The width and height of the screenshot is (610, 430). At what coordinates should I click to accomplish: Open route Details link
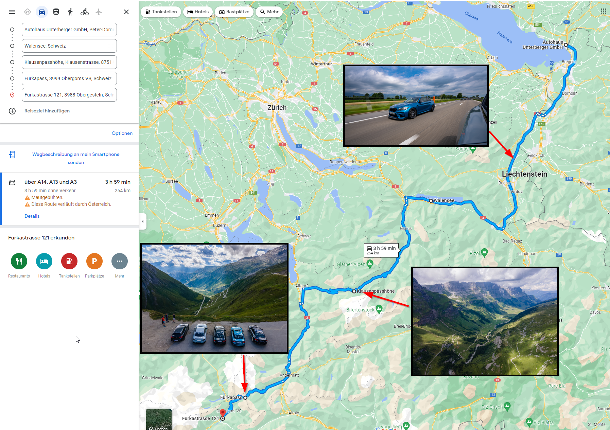pos(32,216)
